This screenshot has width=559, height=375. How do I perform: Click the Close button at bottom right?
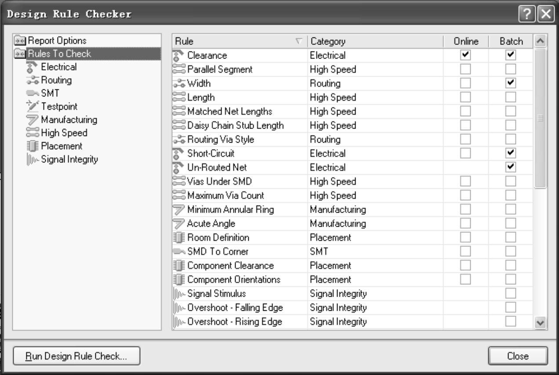[518, 356]
